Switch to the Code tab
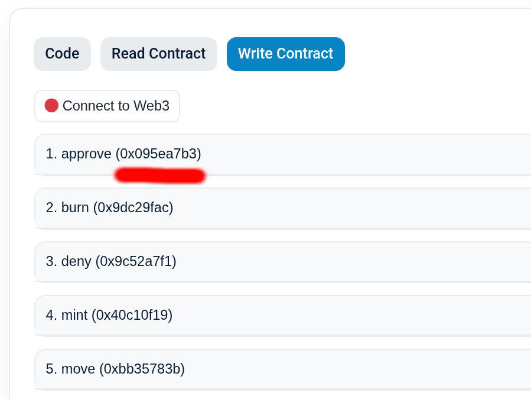The height and width of the screenshot is (399, 531). tap(62, 54)
